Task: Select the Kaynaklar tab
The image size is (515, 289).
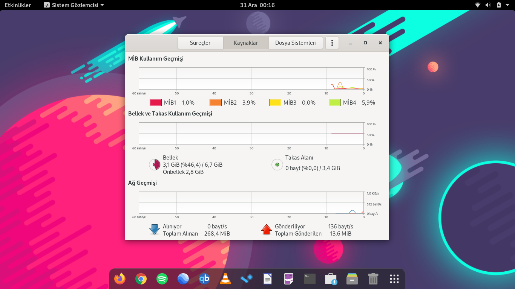Action: pos(246,43)
